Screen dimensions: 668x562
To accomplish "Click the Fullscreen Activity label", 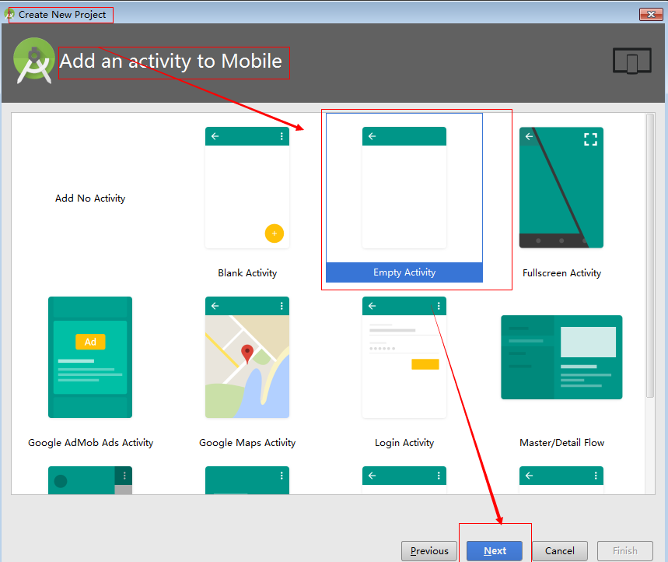I will coord(561,273).
